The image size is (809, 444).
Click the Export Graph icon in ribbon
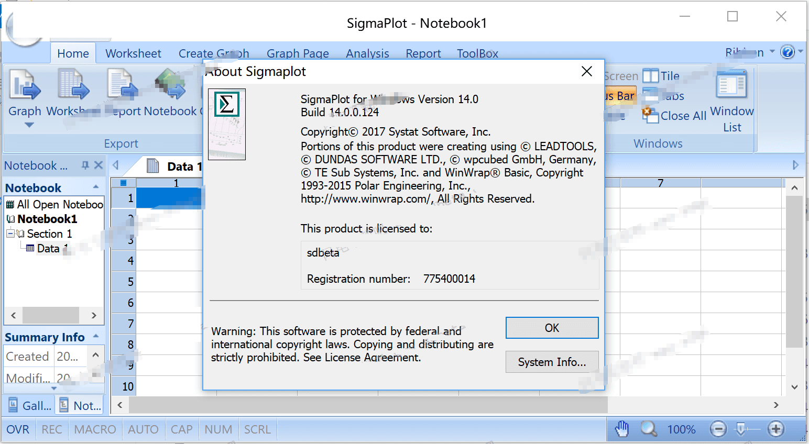tap(24, 84)
